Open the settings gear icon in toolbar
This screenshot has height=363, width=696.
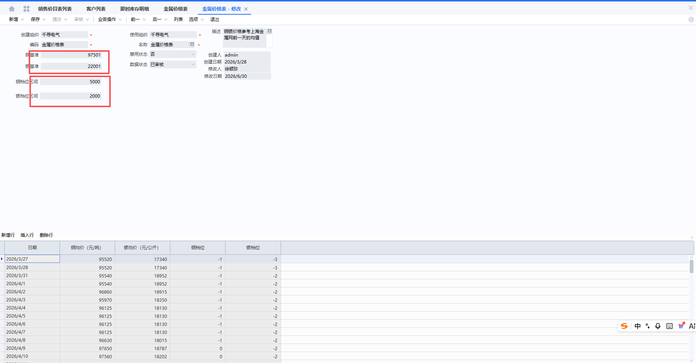coord(691,19)
